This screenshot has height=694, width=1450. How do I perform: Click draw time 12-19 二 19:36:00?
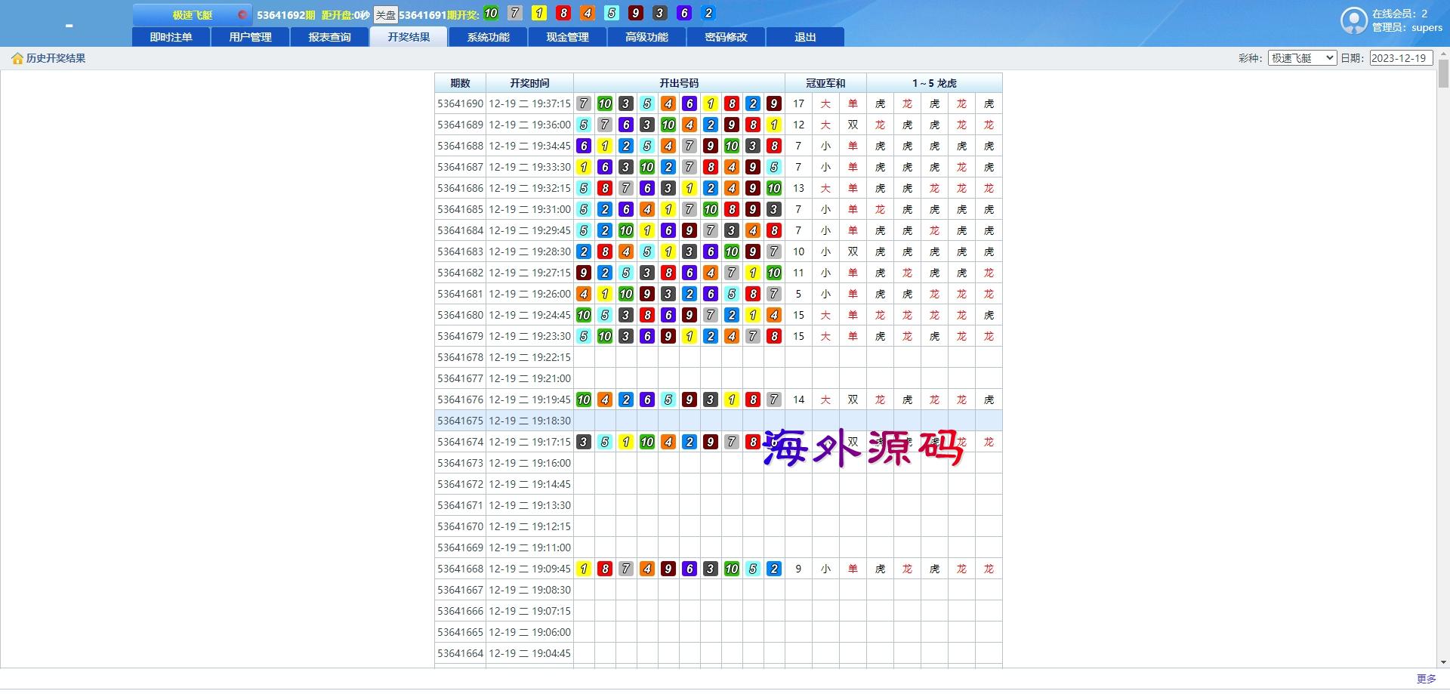[x=529, y=125]
